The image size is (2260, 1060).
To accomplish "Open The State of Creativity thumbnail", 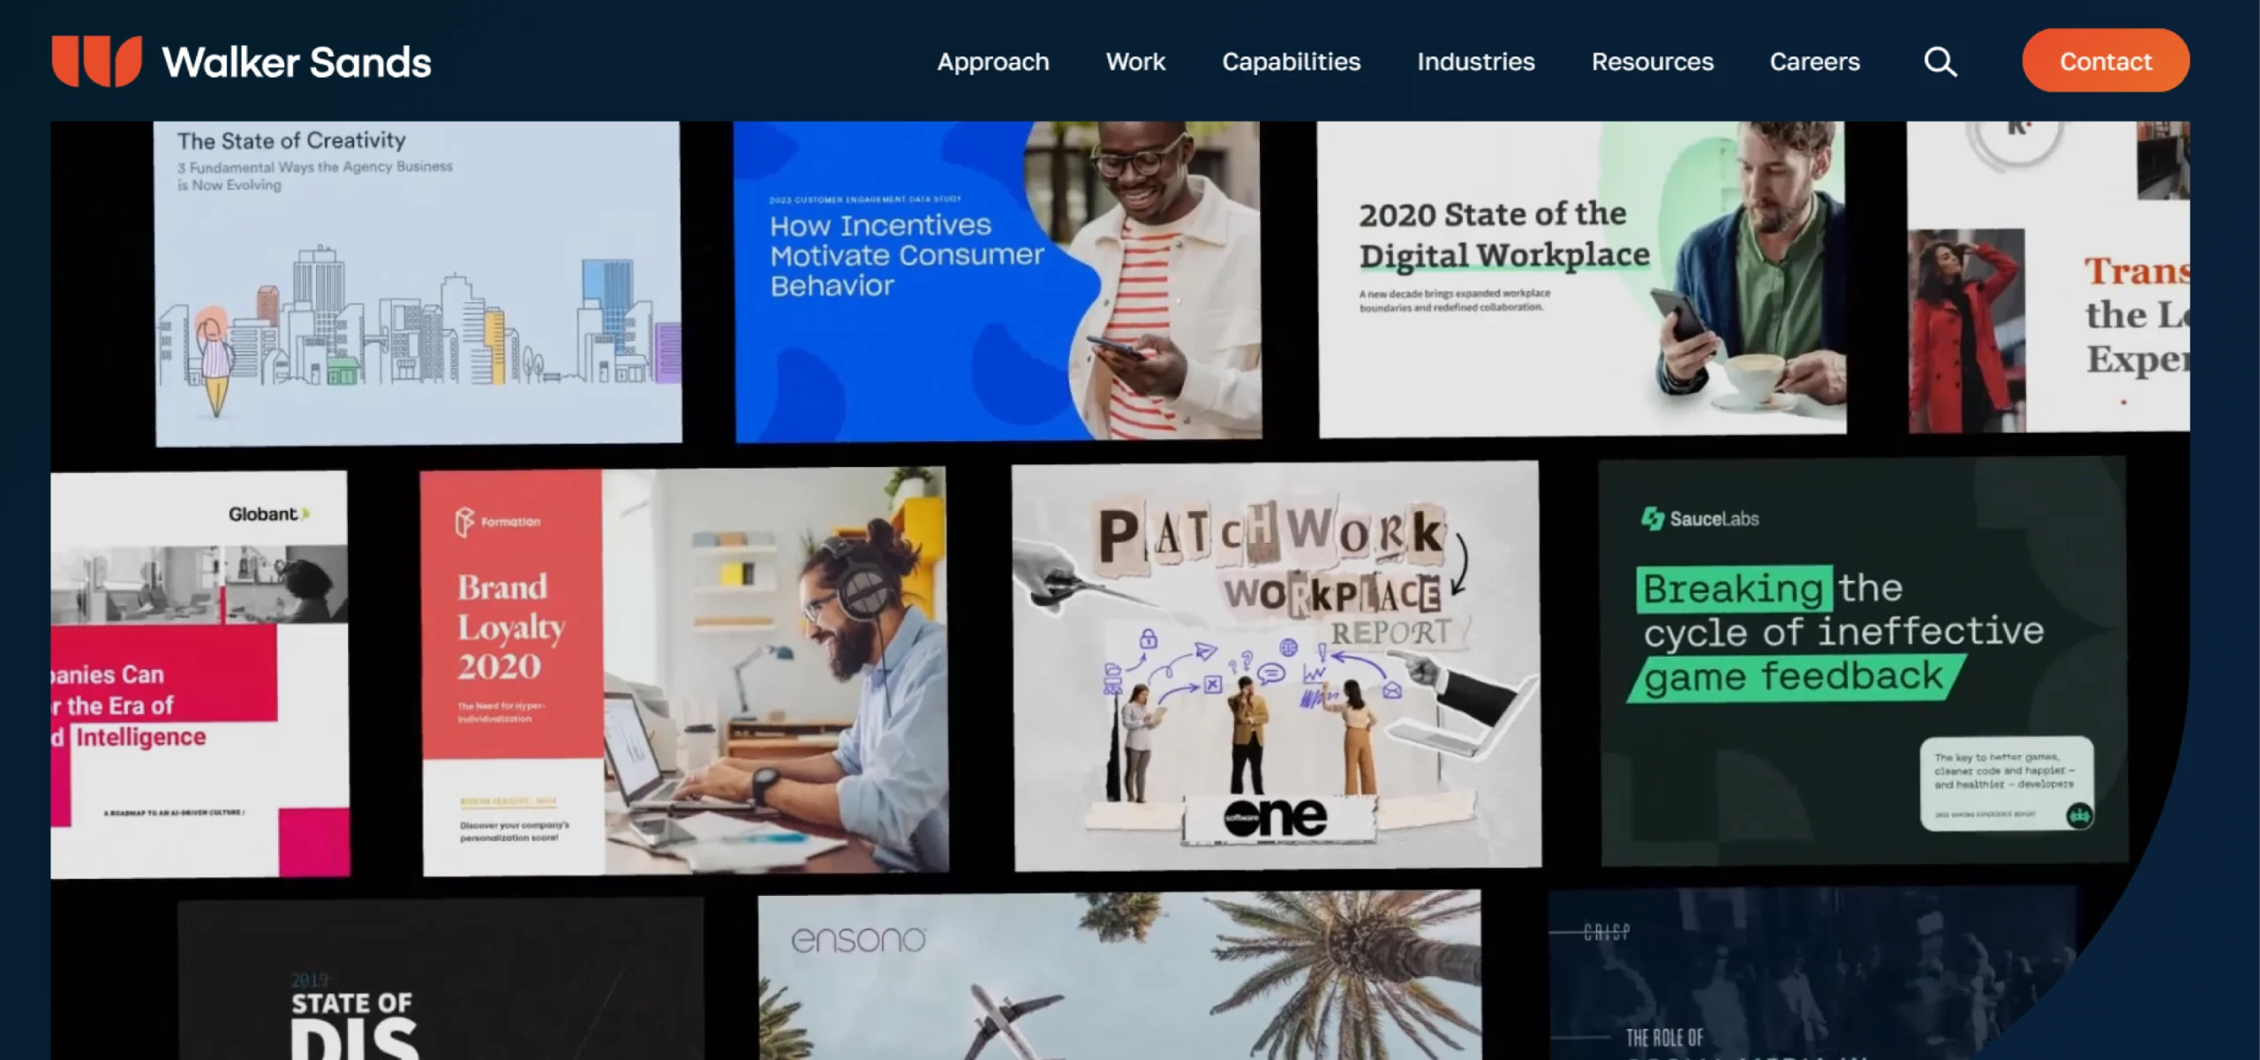I will [418, 282].
